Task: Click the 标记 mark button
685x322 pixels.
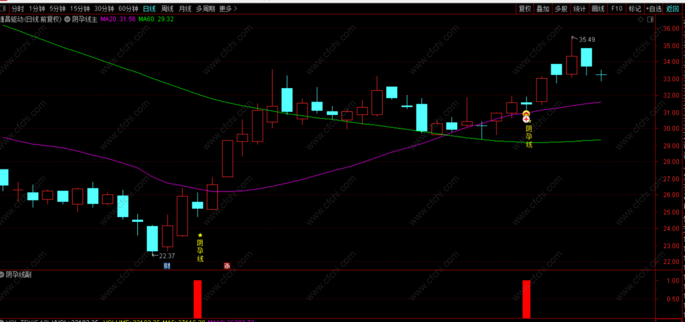Action: click(x=634, y=9)
